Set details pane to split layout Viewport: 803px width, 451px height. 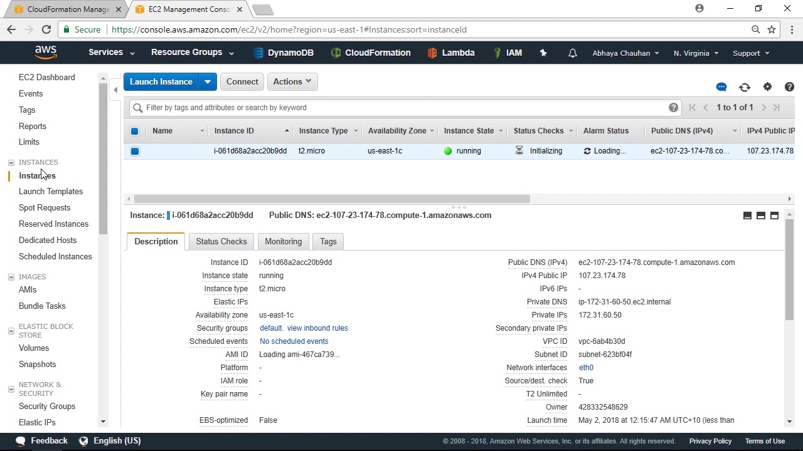(761, 215)
